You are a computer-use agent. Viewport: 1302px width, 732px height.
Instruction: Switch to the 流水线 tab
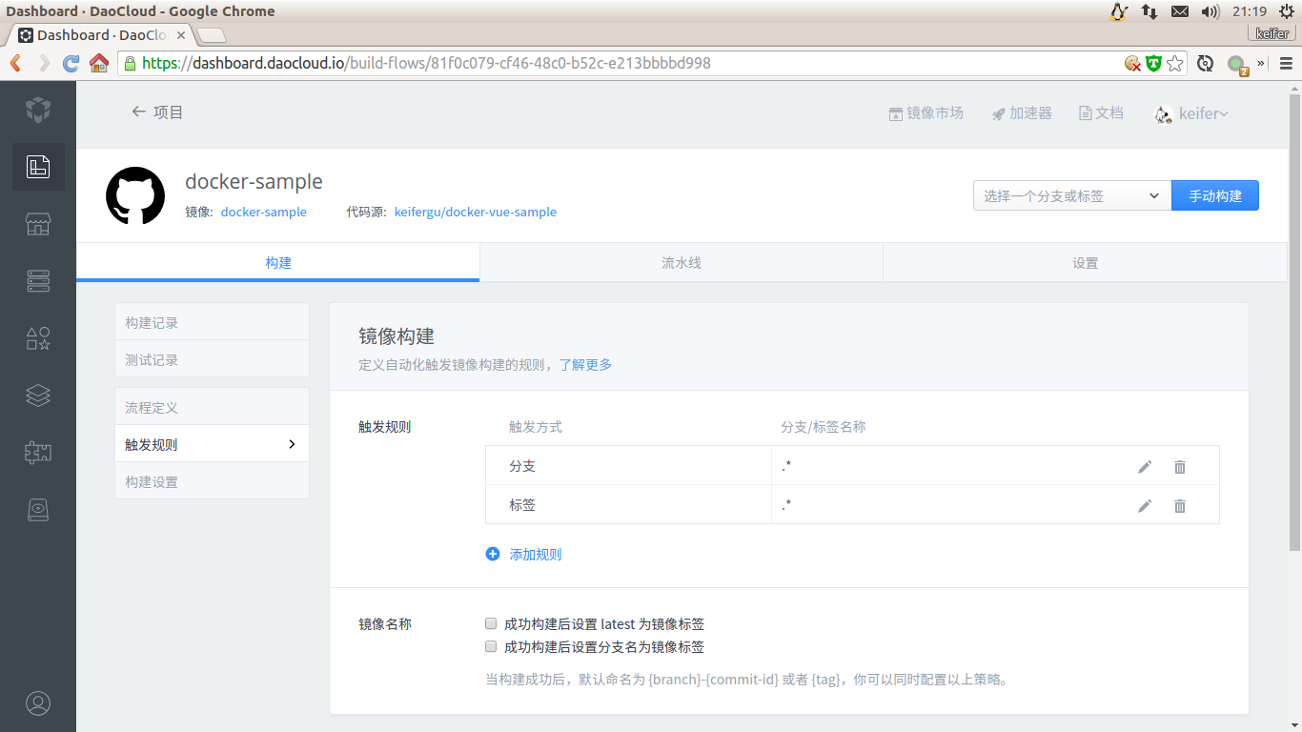(682, 262)
